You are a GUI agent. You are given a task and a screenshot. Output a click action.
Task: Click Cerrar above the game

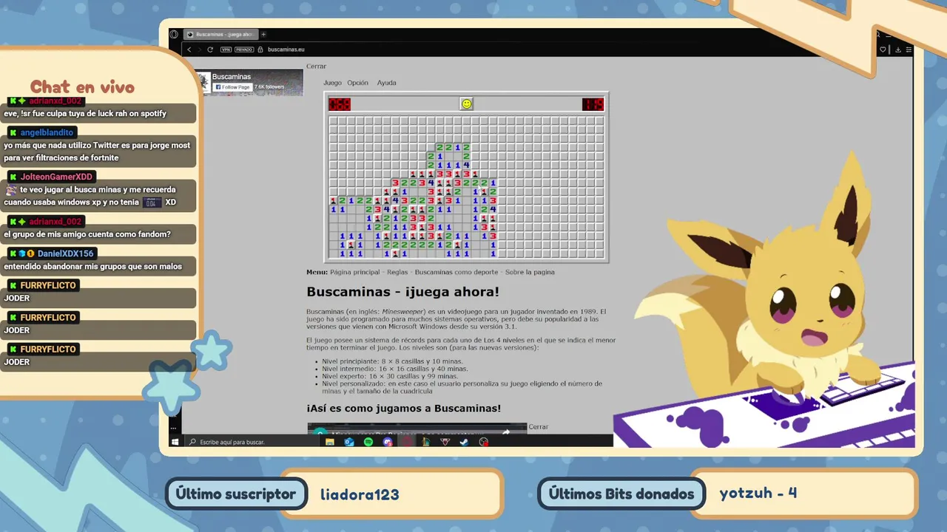coord(317,66)
